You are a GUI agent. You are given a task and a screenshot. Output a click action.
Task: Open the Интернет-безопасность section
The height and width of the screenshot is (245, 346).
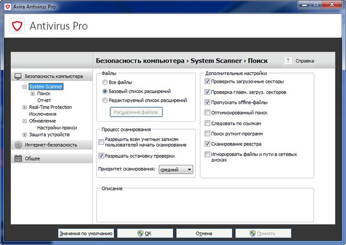(x=51, y=144)
